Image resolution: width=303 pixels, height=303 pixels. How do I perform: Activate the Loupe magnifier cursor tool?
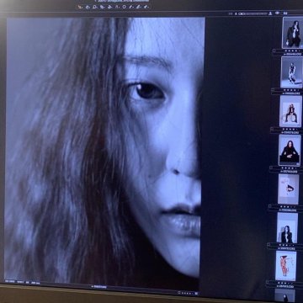pyautogui.click(x=94, y=7)
